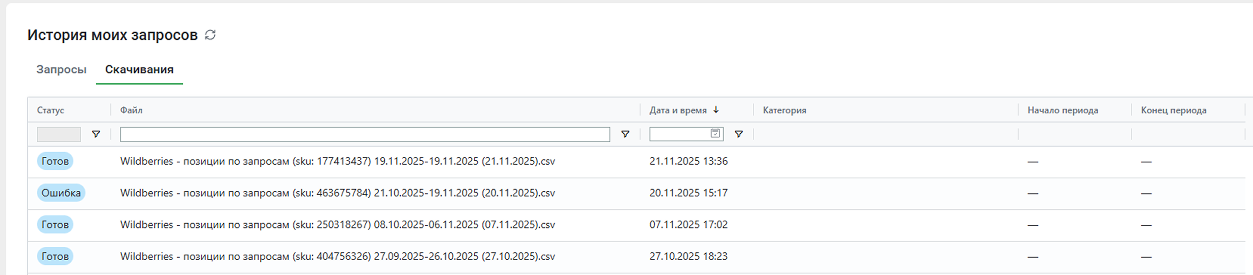This screenshot has width=1253, height=275.
Task: Download the file for sku 177413437
Action: click(x=337, y=161)
